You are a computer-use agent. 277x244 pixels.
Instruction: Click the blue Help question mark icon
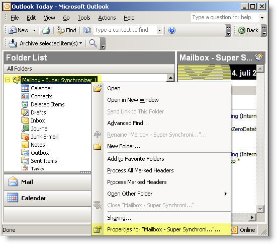pyautogui.click(x=172, y=30)
